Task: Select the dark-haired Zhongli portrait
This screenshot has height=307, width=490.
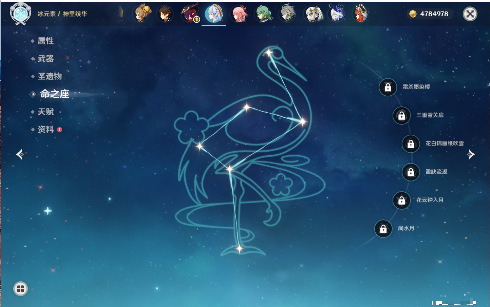Action: [x=165, y=14]
